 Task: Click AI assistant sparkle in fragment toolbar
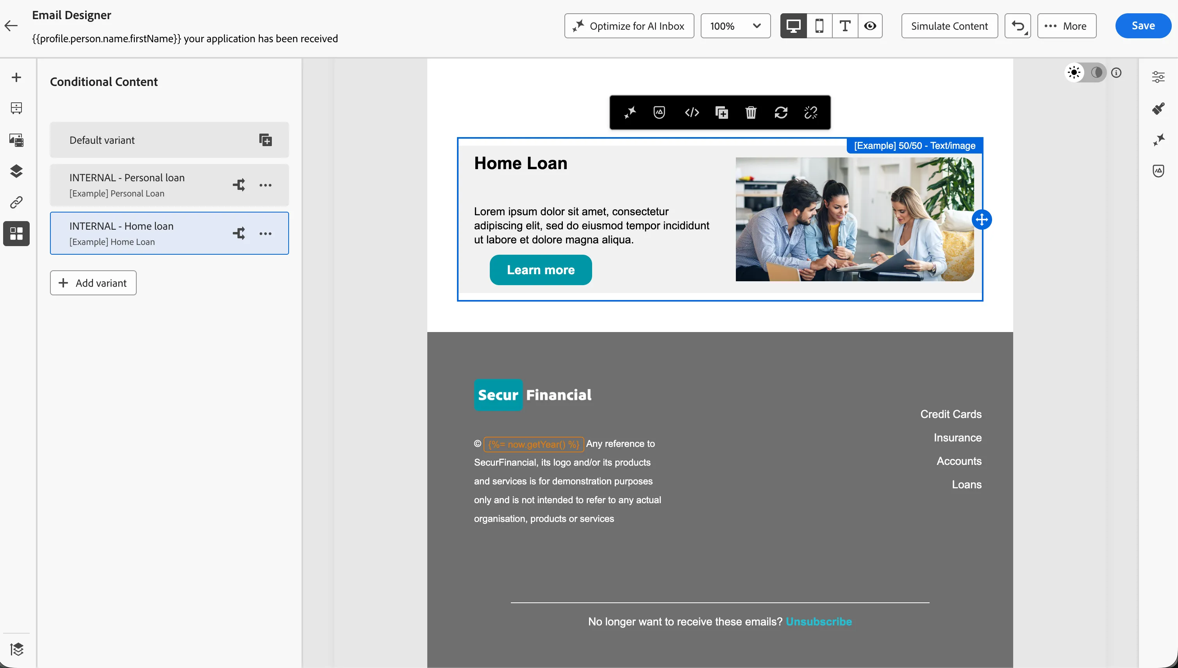(630, 113)
